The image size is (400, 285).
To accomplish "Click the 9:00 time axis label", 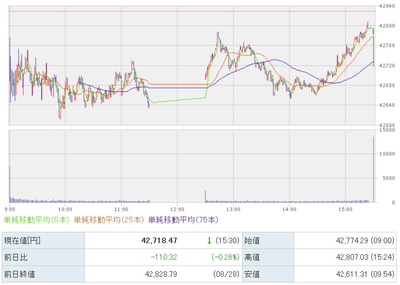I will click(10, 209).
